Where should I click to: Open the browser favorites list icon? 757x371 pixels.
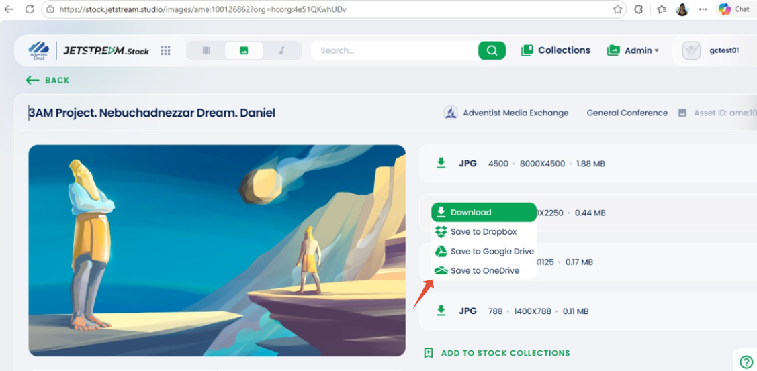662,9
